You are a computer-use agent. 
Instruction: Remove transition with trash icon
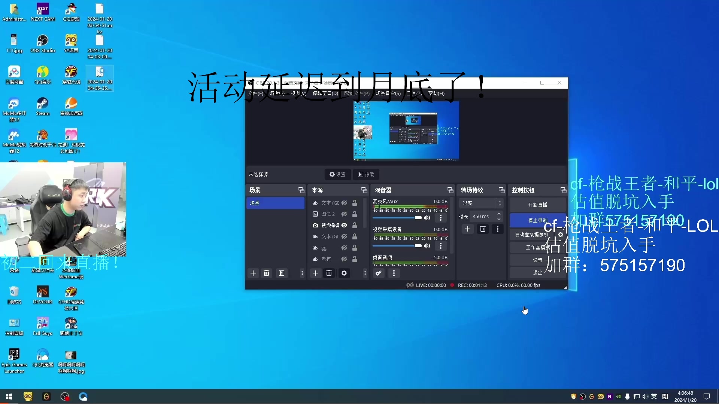[483, 229]
